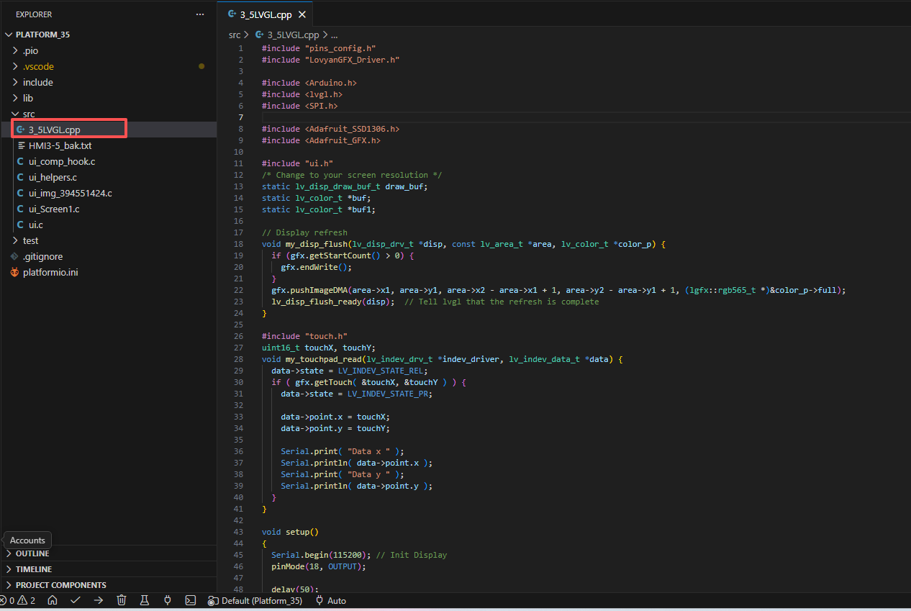
Task: Expand the TIMELINE section
Action: [33, 569]
